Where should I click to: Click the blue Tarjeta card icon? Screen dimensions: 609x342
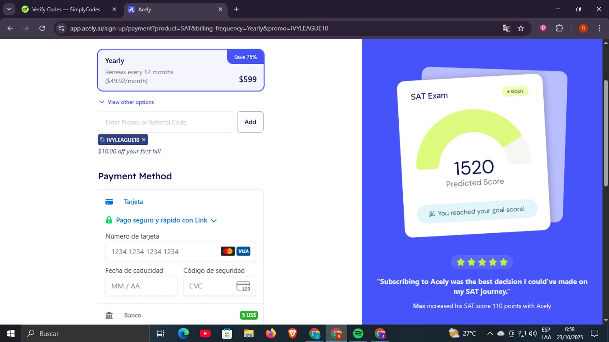pyautogui.click(x=109, y=202)
